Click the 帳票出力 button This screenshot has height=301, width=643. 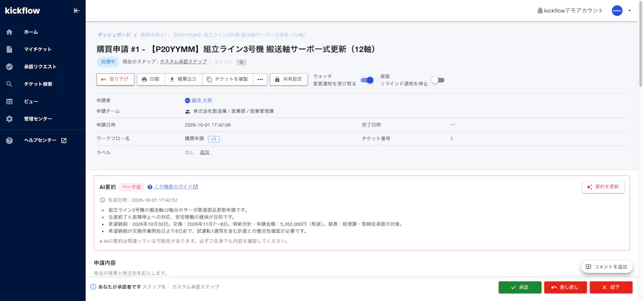coord(183,79)
